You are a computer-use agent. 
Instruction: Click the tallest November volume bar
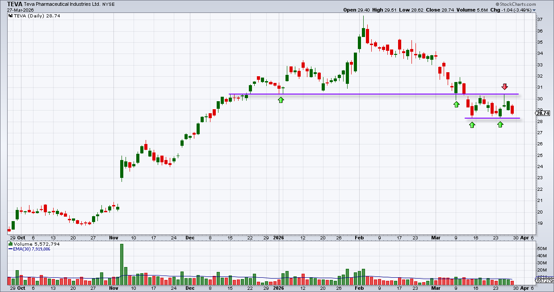point(122,264)
